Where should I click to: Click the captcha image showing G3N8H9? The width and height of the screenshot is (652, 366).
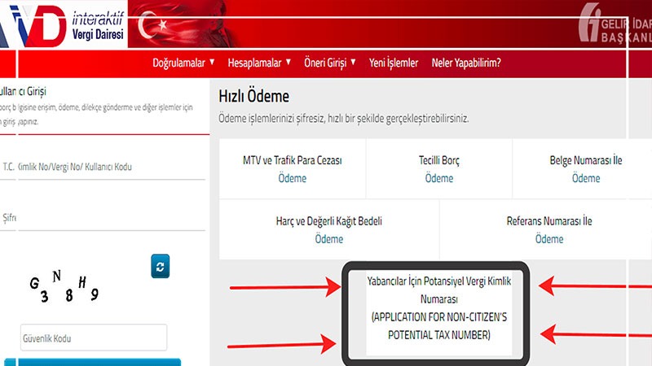(65, 286)
